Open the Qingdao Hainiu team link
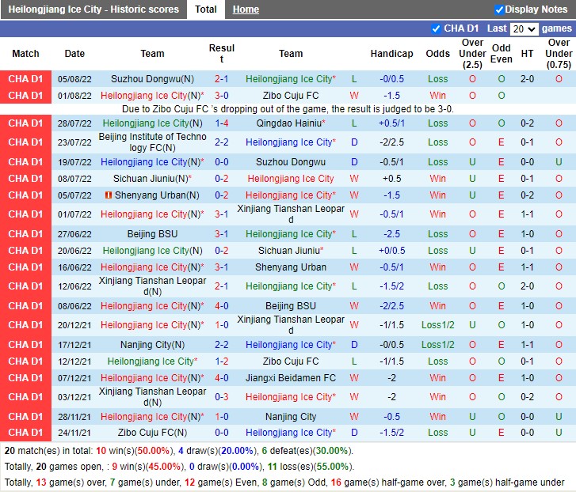The image size is (576, 492). point(290,123)
